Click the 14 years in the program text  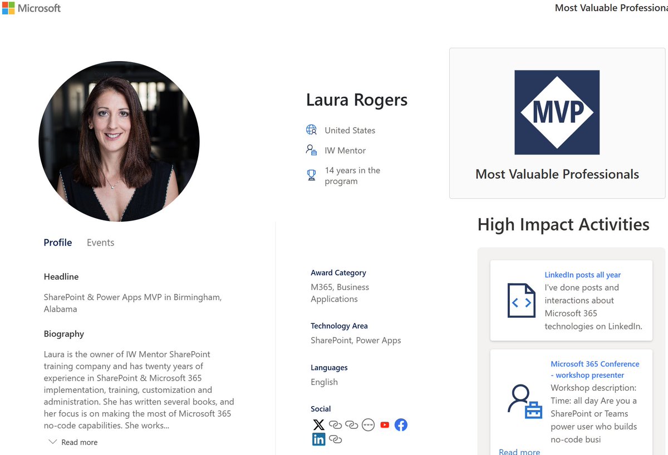tap(352, 176)
